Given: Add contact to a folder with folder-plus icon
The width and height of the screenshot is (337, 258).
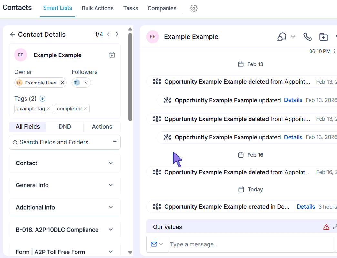Looking at the screenshot, I should click(x=323, y=37).
